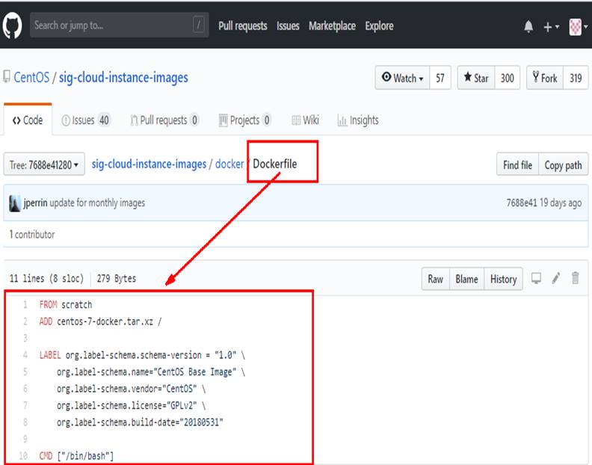Click the pencil edit file icon
This screenshot has width=592, height=465.
point(556,278)
